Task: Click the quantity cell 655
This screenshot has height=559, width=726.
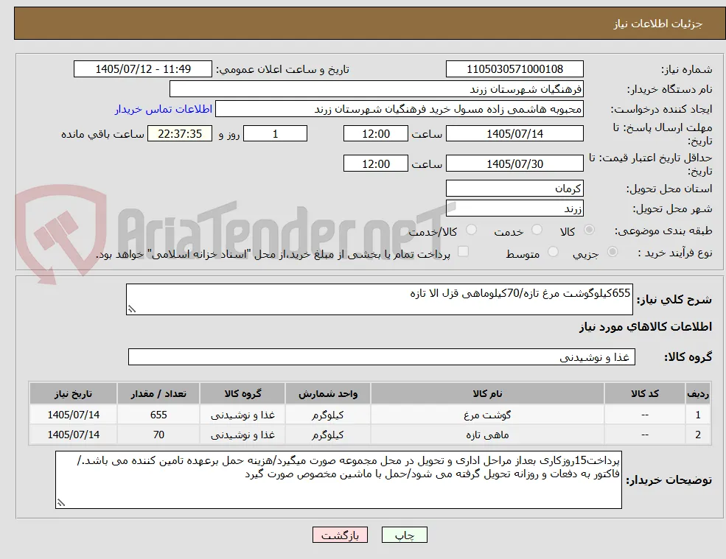Action: pyautogui.click(x=158, y=415)
